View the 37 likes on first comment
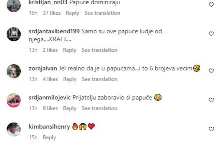 click(x=52, y=13)
